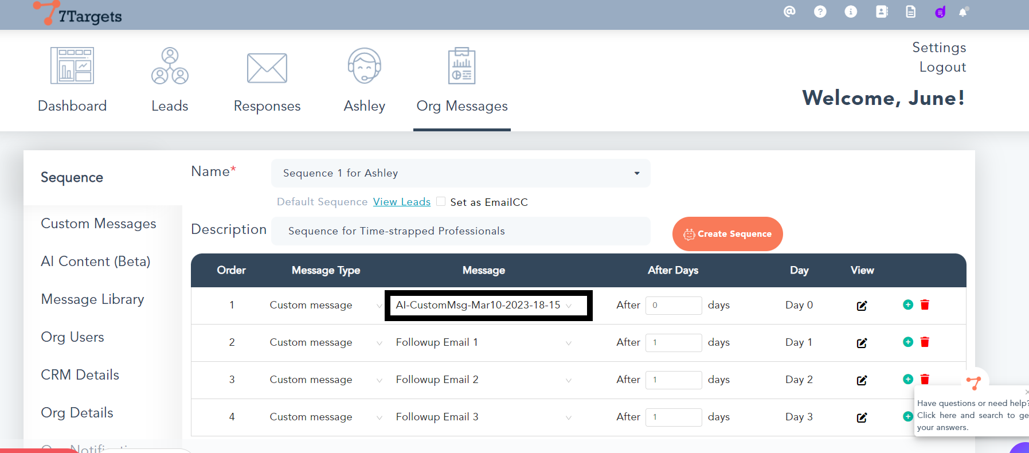This screenshot has width=1029, height=453.
Task: Click the @ email icon in header
Action: [x=789, y=11]
